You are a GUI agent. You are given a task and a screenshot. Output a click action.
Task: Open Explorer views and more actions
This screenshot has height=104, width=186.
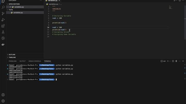(x=41, y=1)
